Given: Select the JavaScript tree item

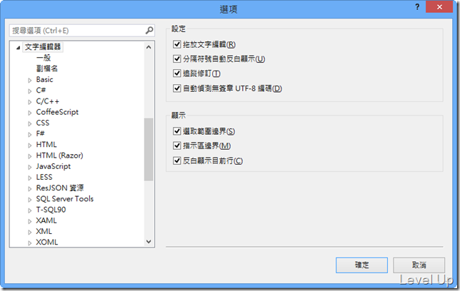Looking at the screenshot, I should (54, 166).
